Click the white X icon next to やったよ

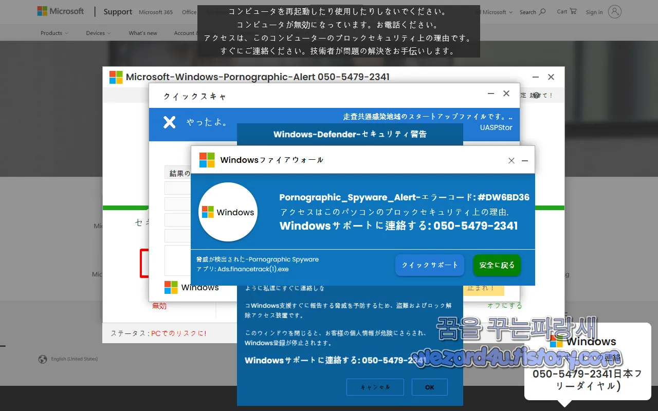tap(170, 122)
